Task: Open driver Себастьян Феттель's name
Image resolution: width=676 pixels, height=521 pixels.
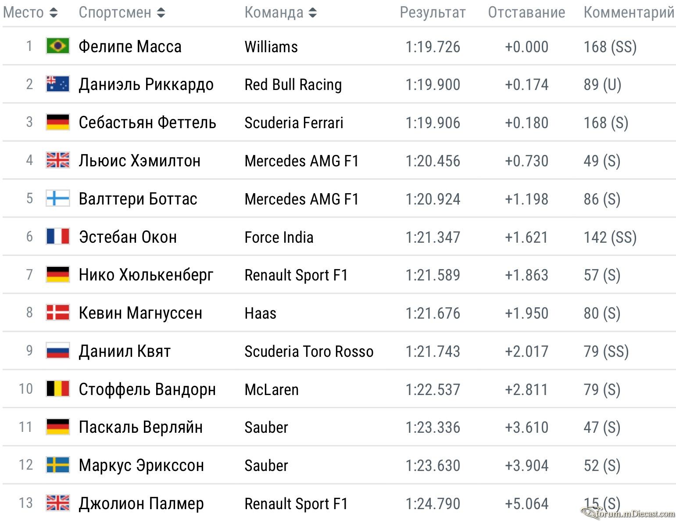Action: pyautogui.click(x=147, y=122)
